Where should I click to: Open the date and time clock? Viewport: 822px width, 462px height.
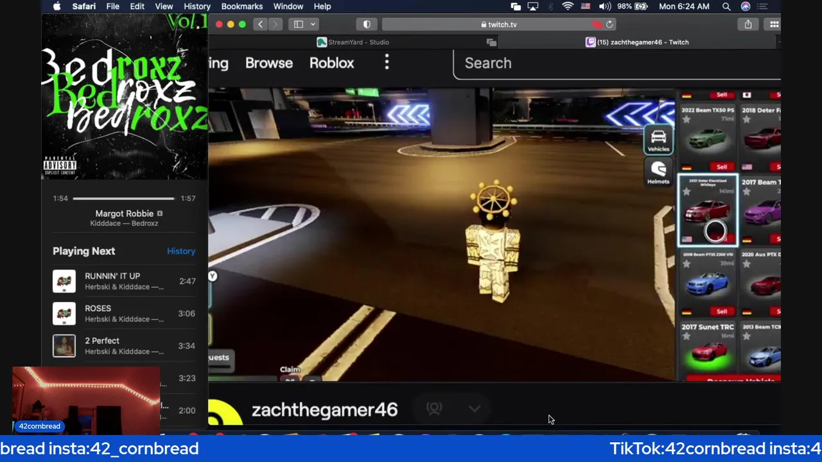684,6
